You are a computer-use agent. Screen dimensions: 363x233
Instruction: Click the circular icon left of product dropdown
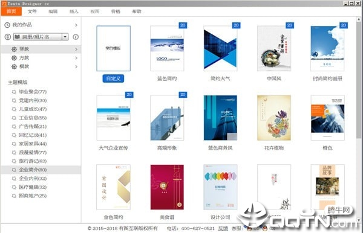pos(8,37)
